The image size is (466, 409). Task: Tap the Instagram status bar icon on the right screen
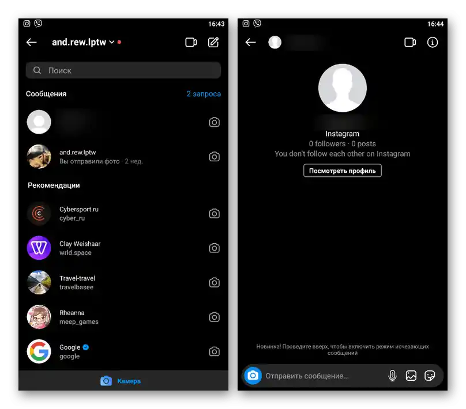point(246,24)
